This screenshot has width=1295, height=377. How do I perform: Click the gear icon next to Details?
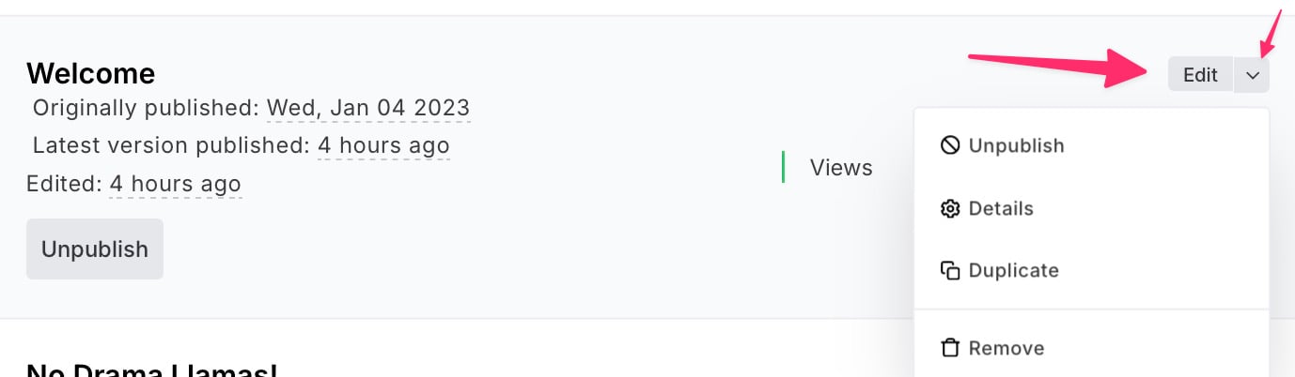[950, 208]
